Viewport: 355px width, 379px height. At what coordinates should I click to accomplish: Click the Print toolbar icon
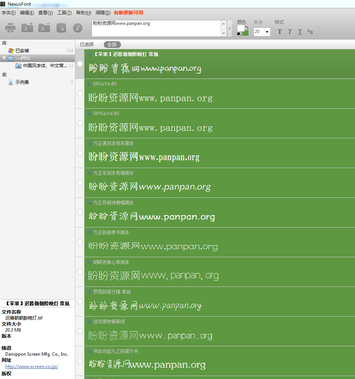coord(11,28)
